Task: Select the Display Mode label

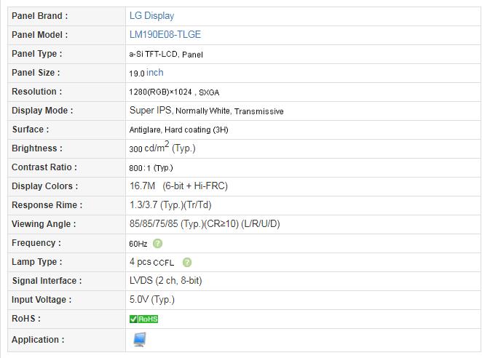Action: click(x=42, y=111)
